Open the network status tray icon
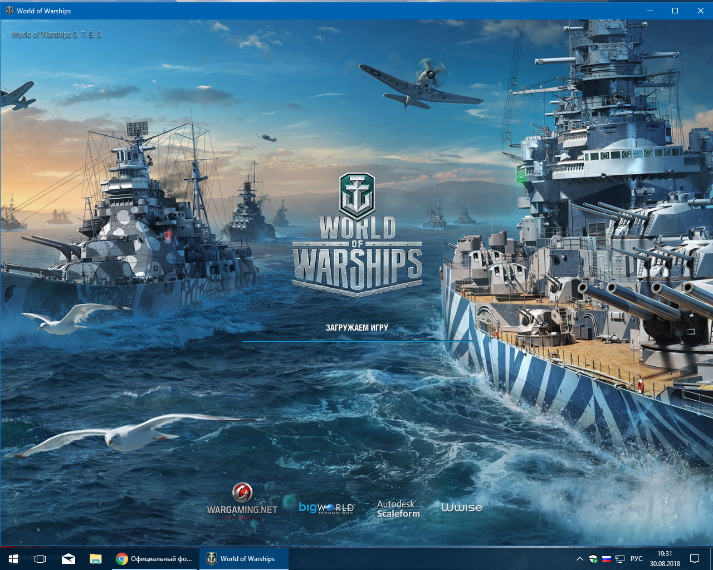The width and height of the screenshot is (713, 570). (620, 558)
